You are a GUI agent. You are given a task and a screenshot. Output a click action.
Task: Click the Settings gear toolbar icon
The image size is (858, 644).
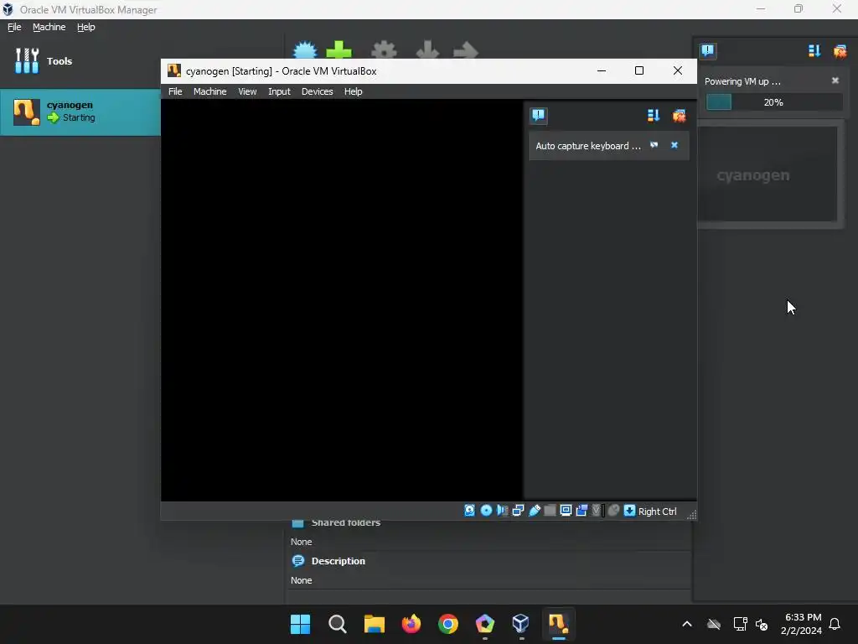pyautogui.click(x=384, y=51)
